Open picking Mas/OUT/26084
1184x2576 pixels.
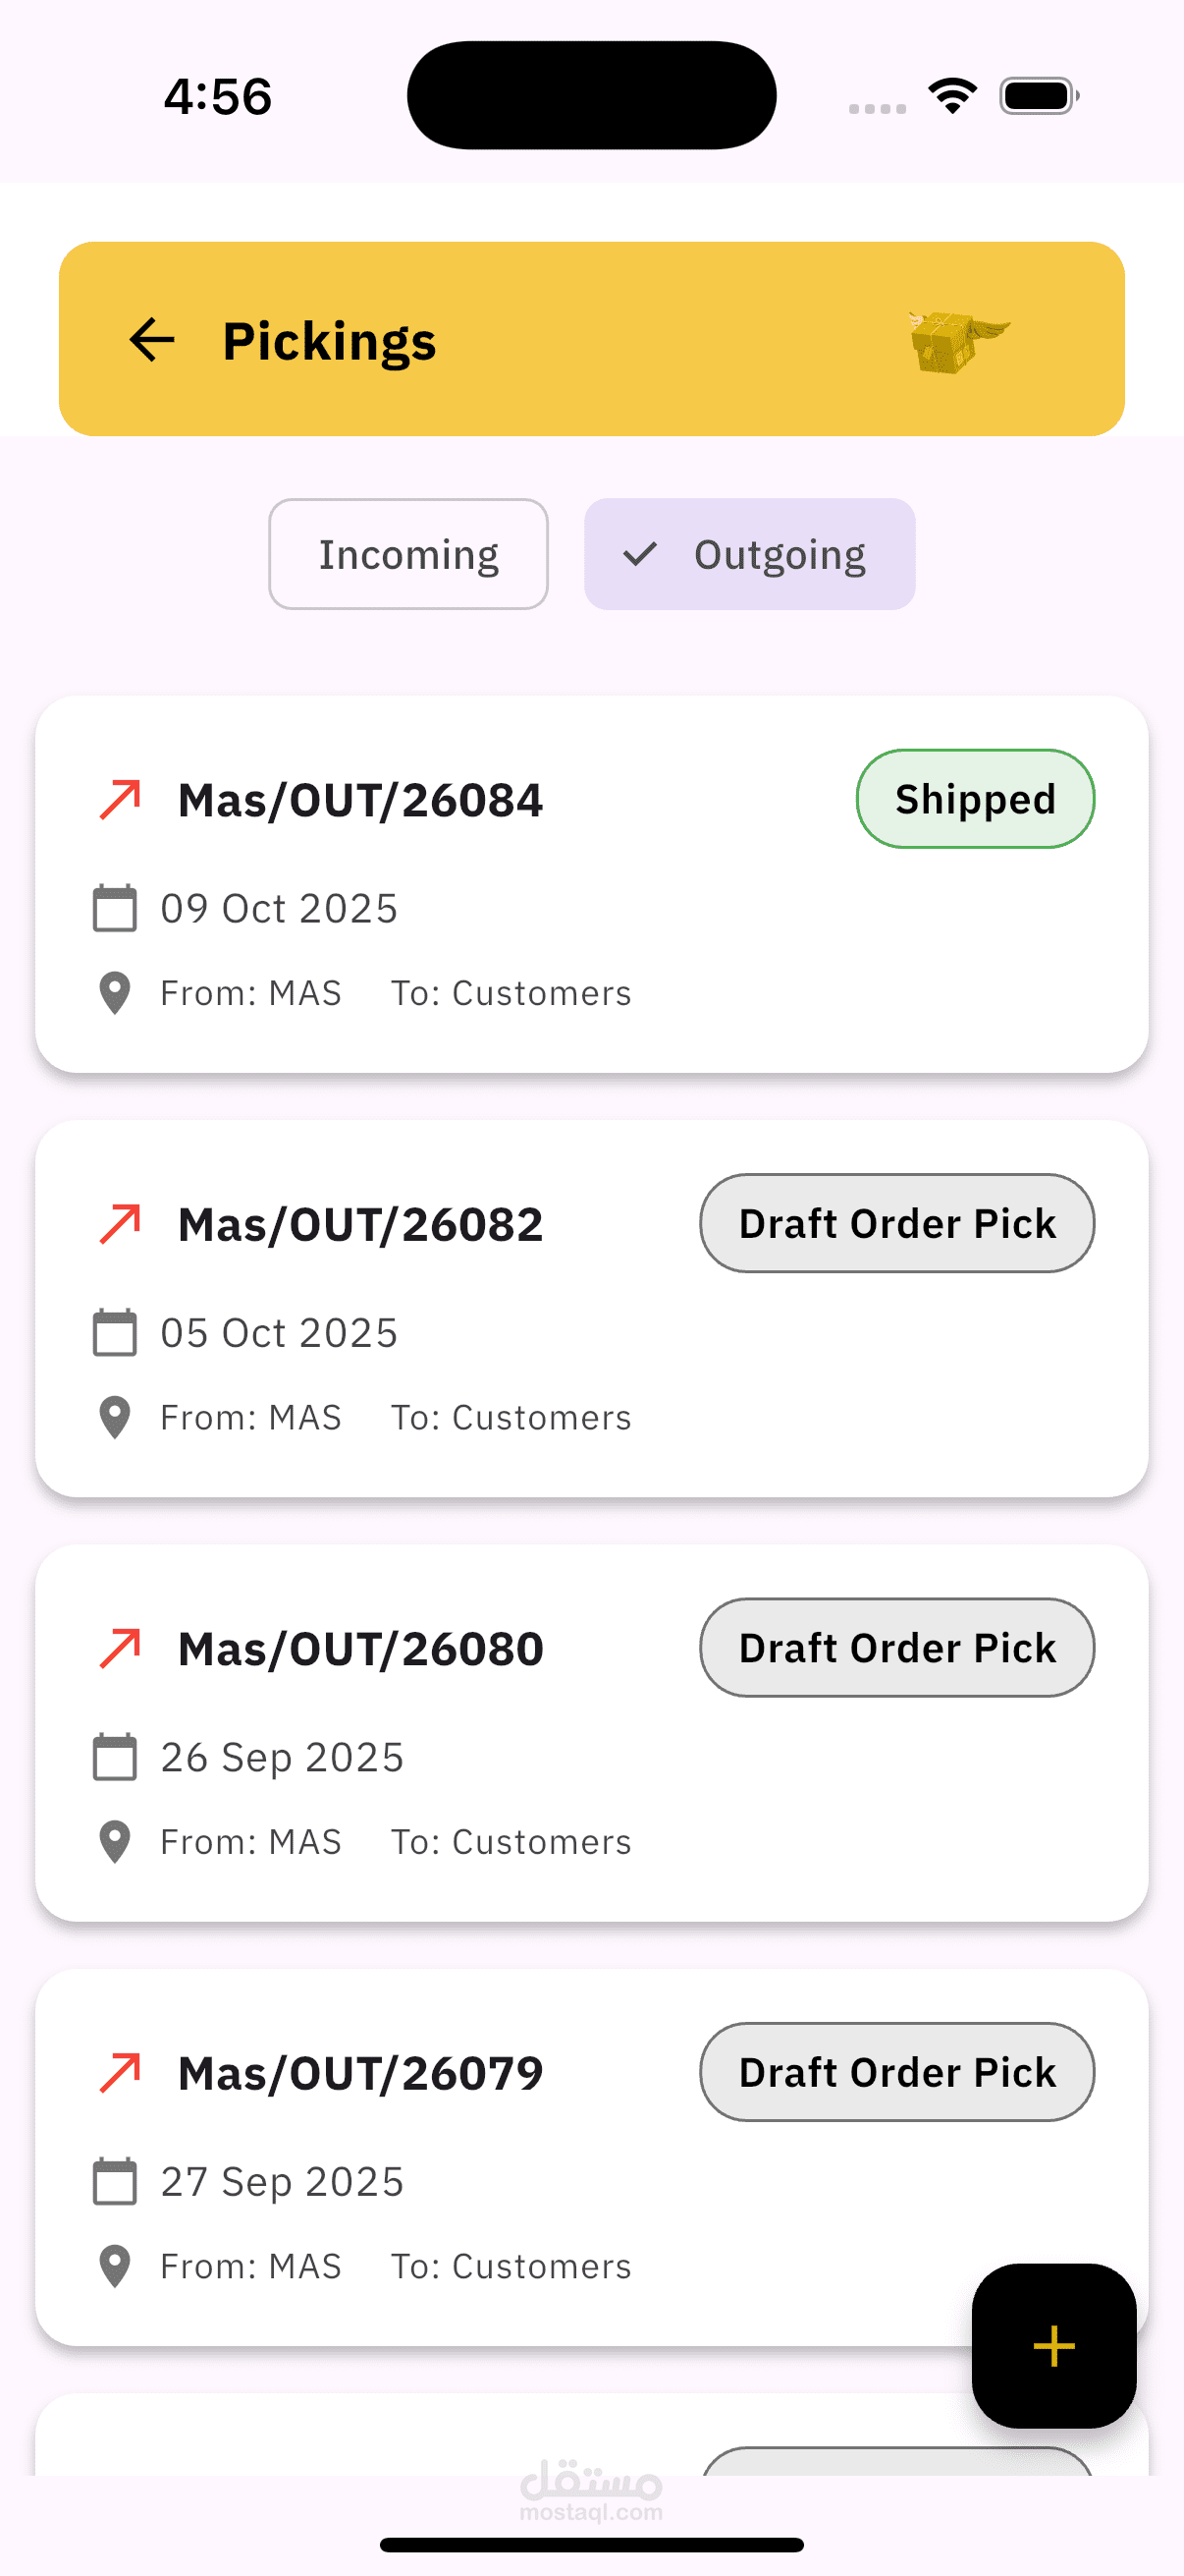point(359,801)
